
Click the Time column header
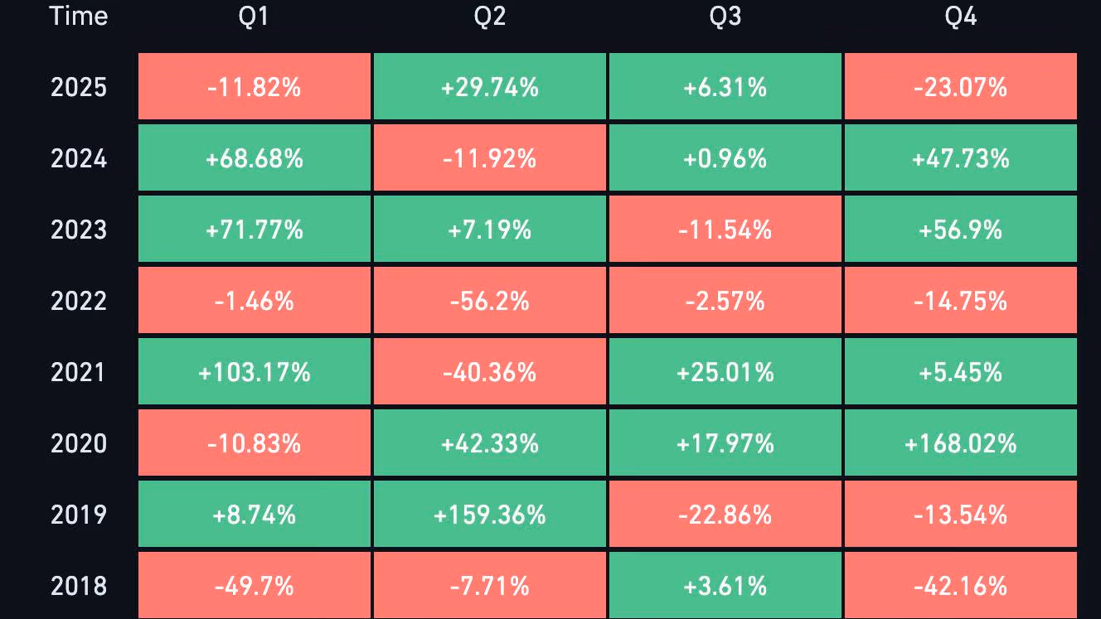pos(79,17)
